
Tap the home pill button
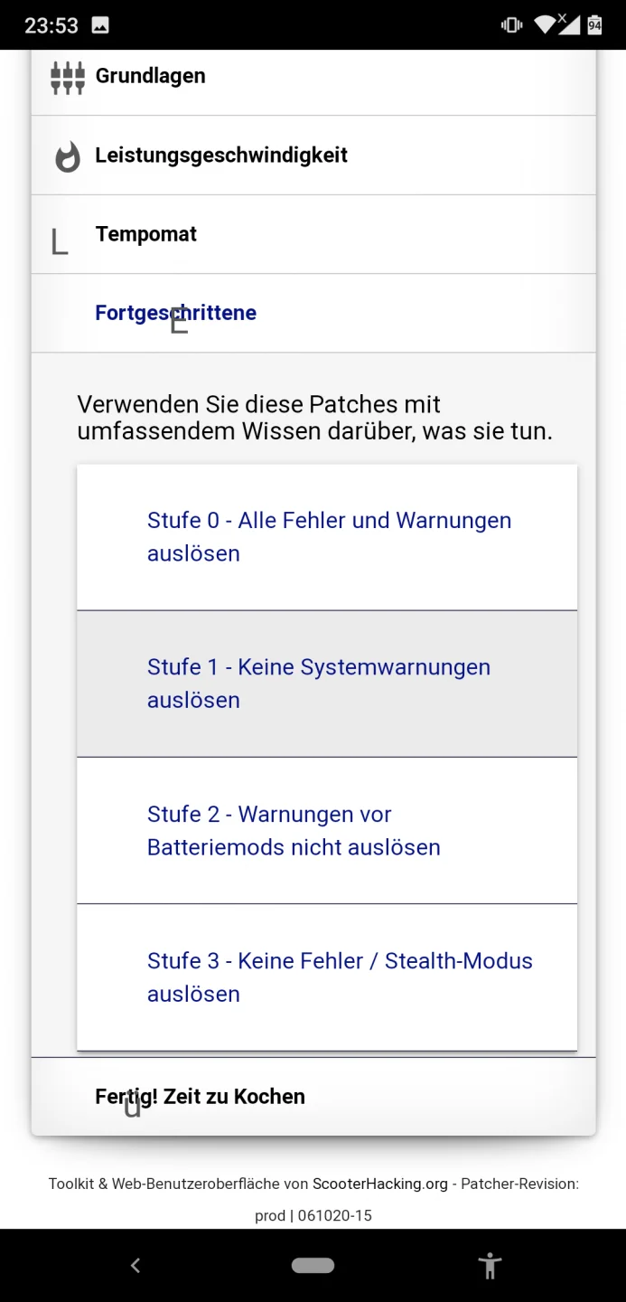tap(313, 1266)
